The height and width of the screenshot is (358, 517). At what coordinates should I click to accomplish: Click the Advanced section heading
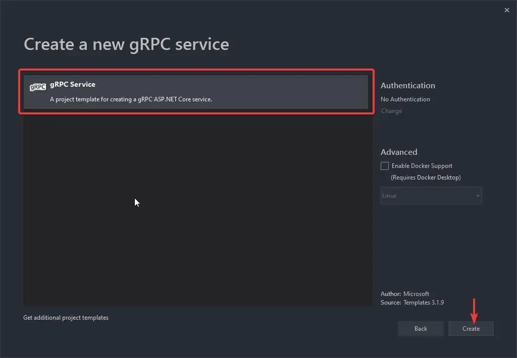(399, 152)
